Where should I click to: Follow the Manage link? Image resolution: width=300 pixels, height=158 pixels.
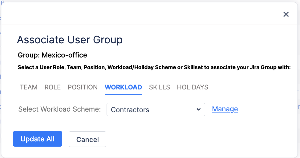tap(225, 109)
